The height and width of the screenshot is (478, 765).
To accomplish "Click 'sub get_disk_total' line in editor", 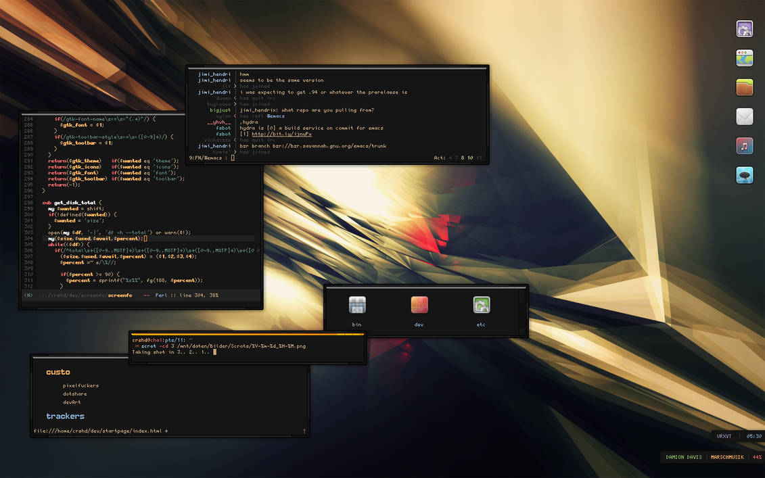I will (x=72, y=202).
